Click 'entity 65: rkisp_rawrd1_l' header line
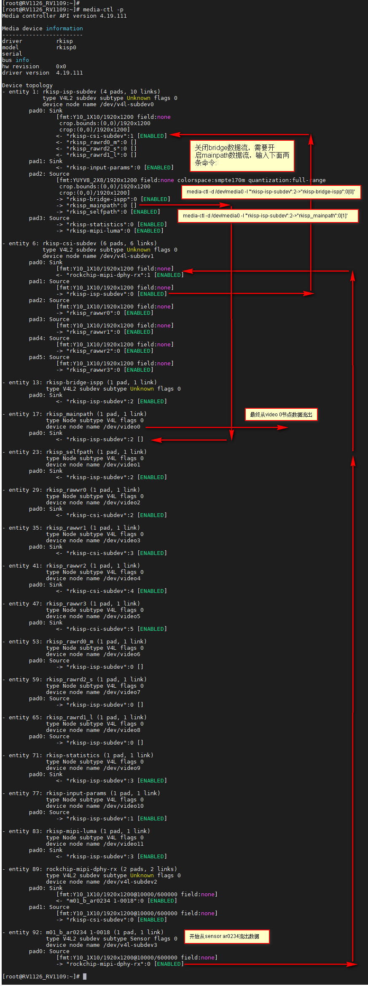The width and height of the screenshot is (368, 986). click(75, 717)
